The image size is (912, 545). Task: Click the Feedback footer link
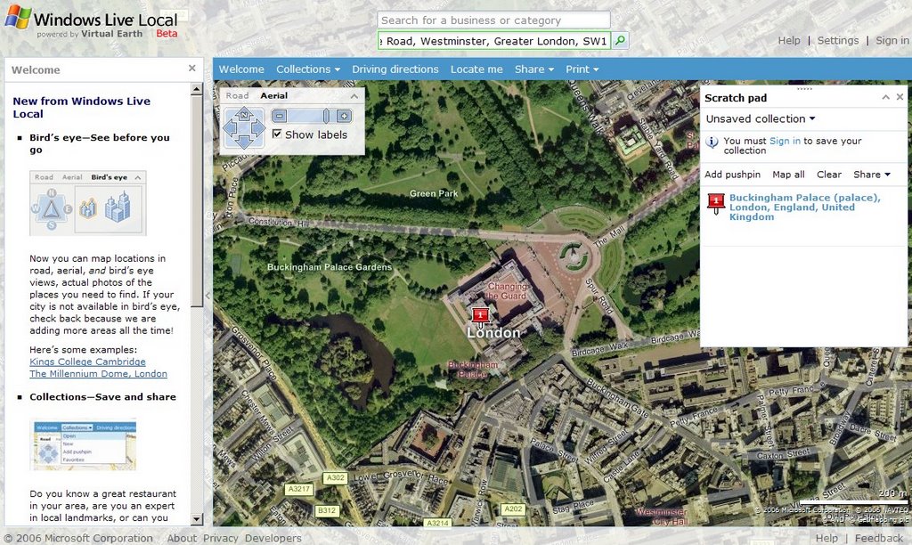click(879, 538)
